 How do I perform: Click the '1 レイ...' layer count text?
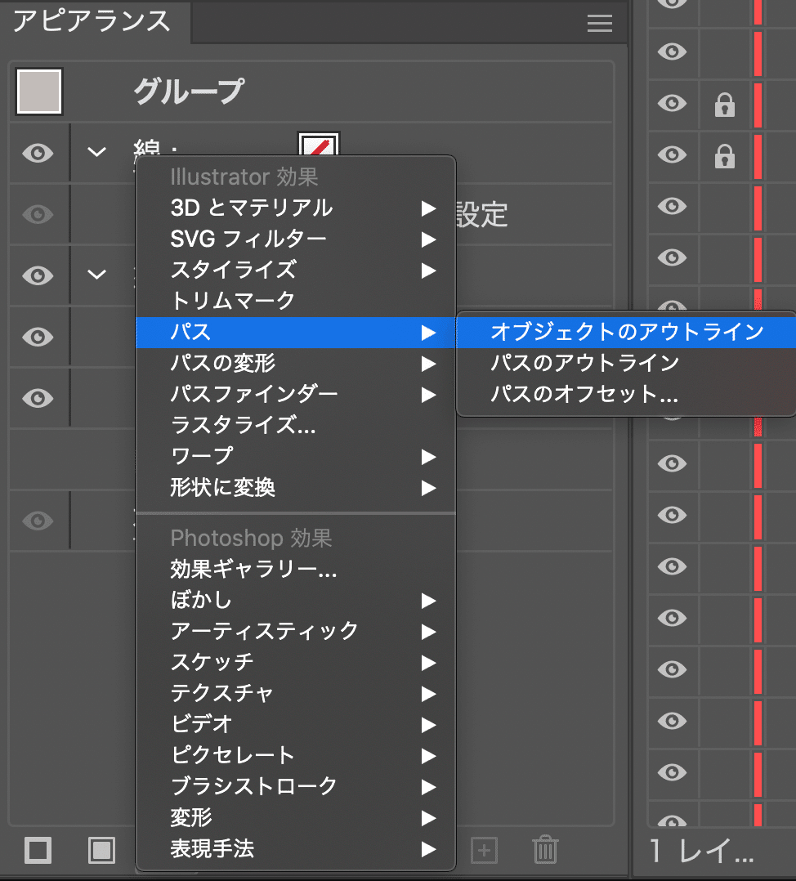coord(700,851)
